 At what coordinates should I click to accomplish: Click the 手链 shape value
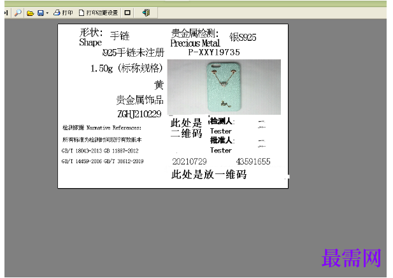click(x=120, y=36)
